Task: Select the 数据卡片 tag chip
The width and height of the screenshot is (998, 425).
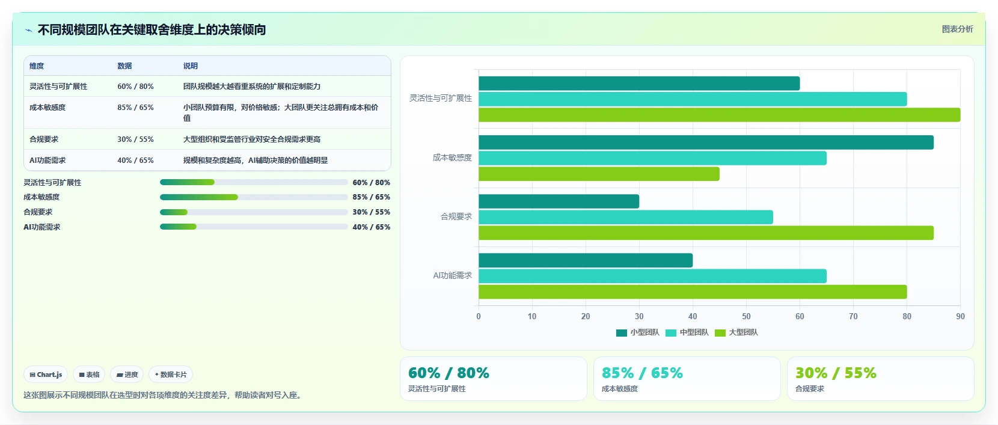Action: point(171,375)
